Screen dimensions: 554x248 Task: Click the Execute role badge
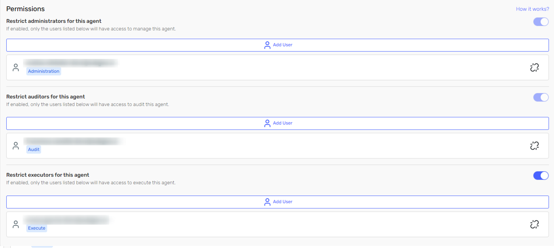(x=36, y=228)
